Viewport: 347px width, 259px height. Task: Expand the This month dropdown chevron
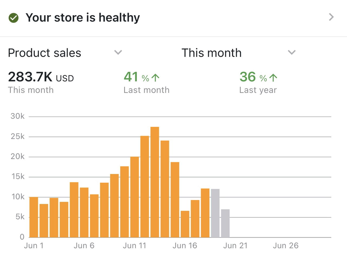[291, 52]
